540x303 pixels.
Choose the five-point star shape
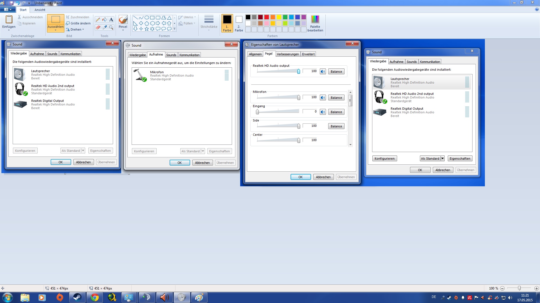tap(147, 29)
